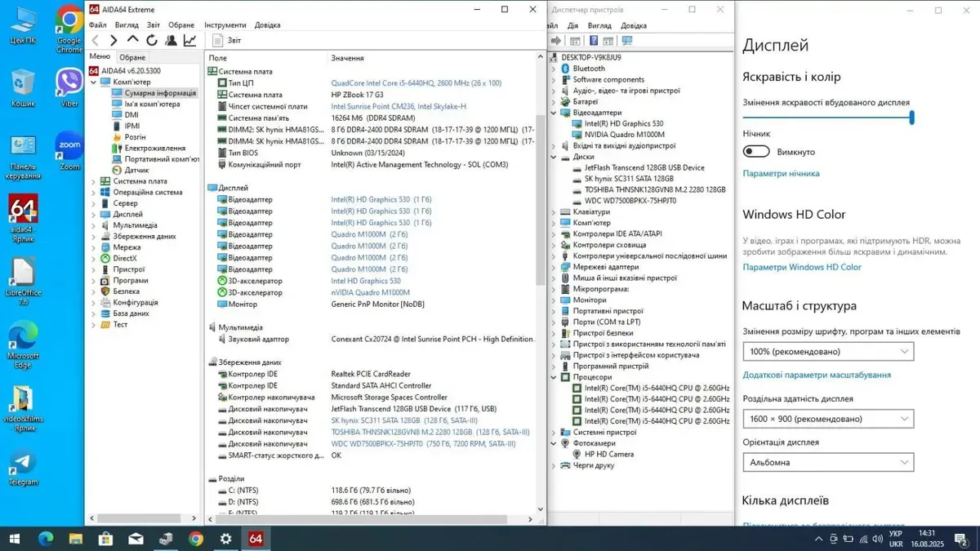This screenshot has height=551, width=980.
Task: Toggle the Нічник night light switch
Action: point(756,151)
